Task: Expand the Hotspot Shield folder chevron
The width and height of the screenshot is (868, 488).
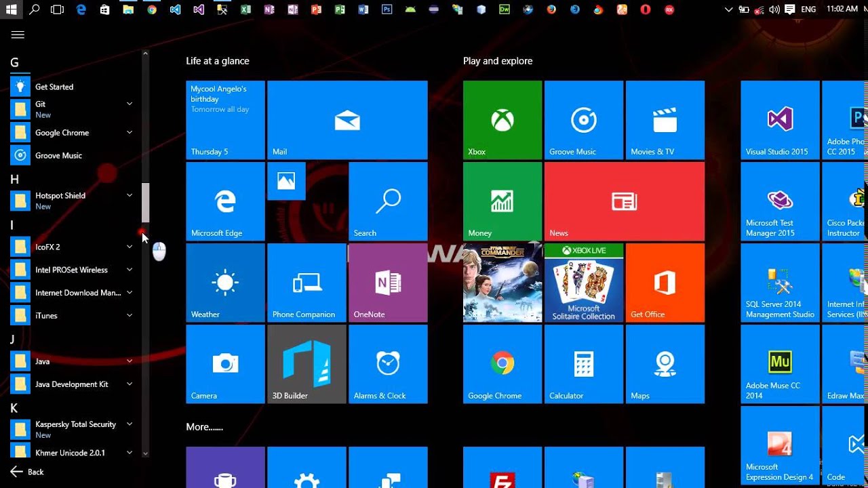Action: (x=130, y=195)
